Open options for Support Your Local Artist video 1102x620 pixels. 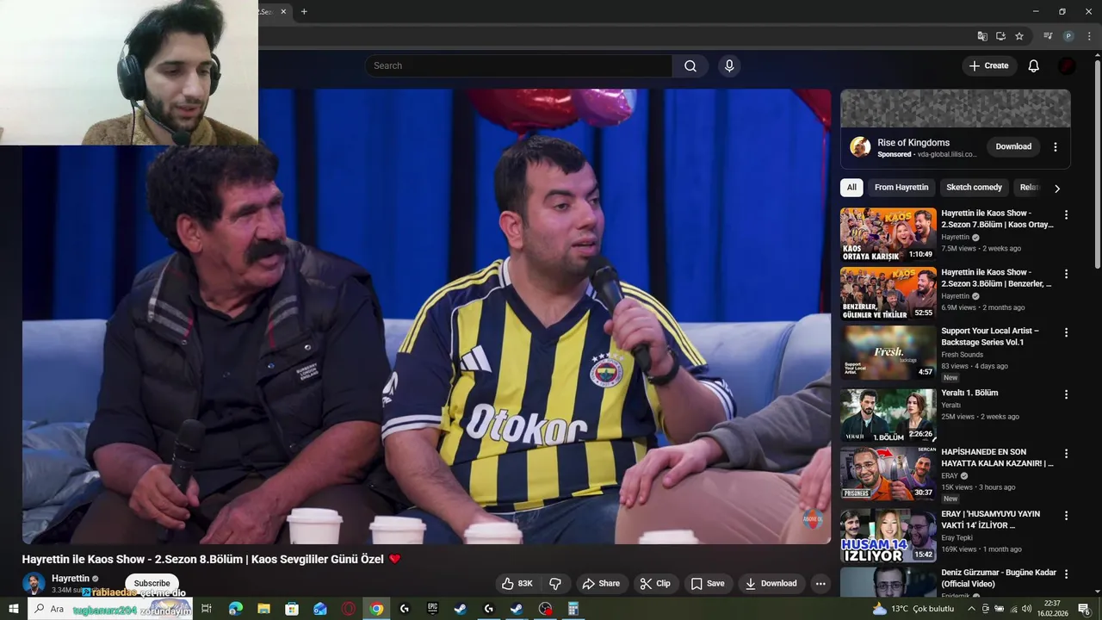[x=1066, y=332]
